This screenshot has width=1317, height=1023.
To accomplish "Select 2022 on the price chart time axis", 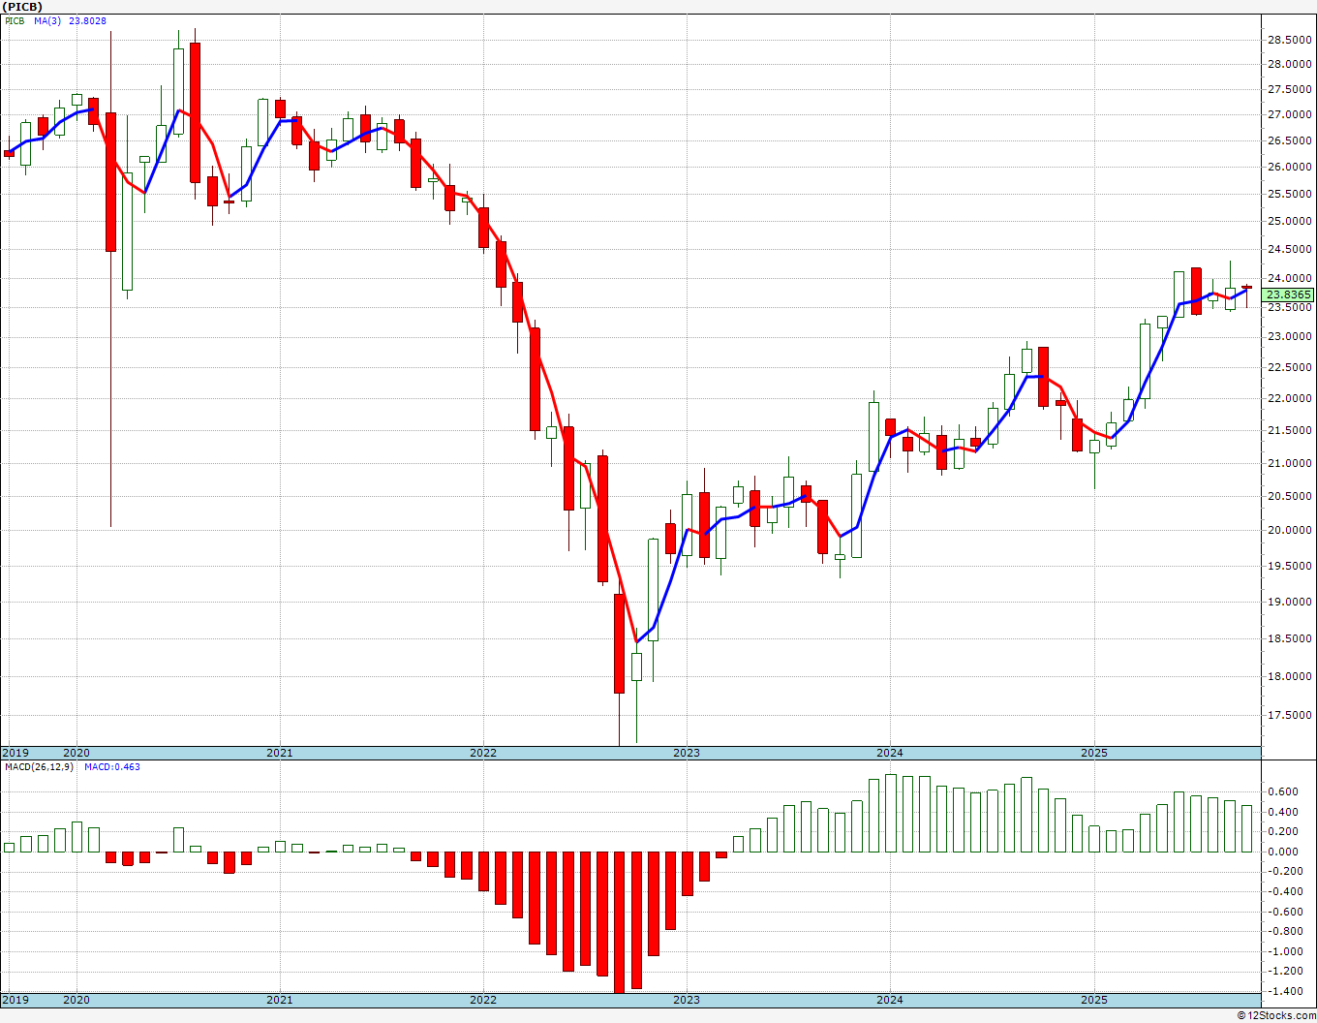I will 482,753.
